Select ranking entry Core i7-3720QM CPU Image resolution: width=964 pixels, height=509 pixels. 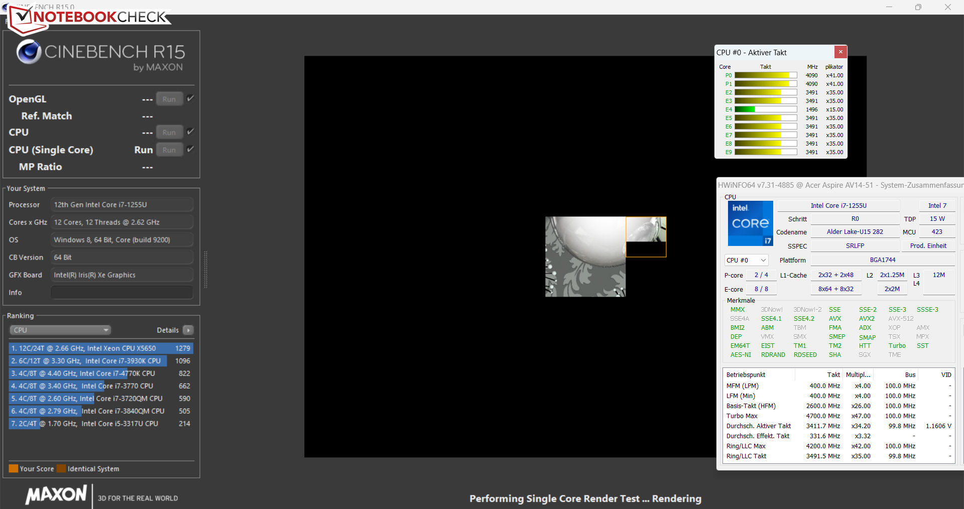(101, 398)
